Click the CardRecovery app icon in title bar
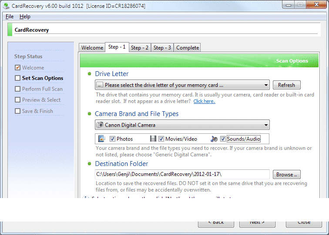Image resolution: width=329 pixels, height=235 pixels. (x=6, y=6)
